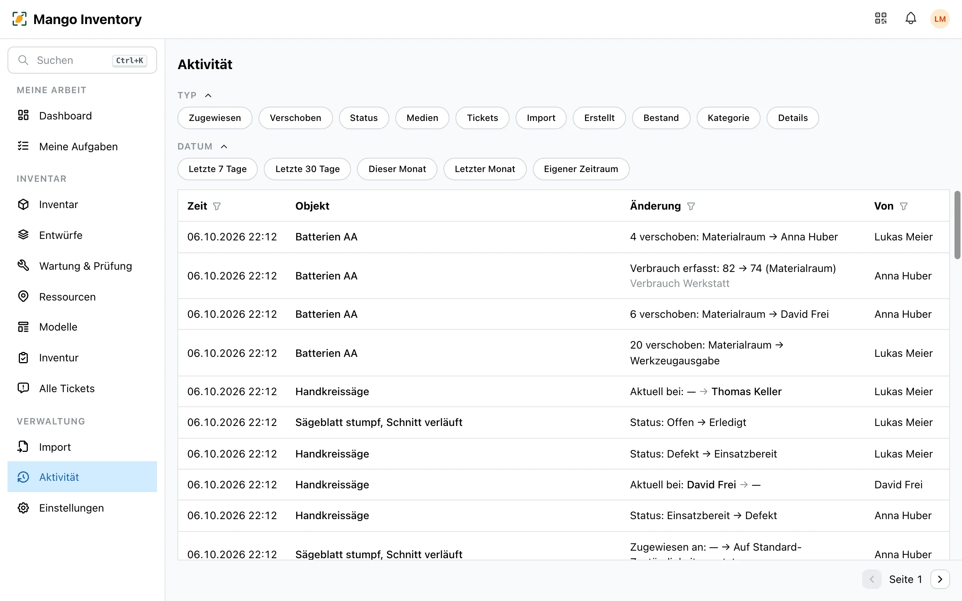
Task: Filter the Von column
Action: (x=903, y=206)
